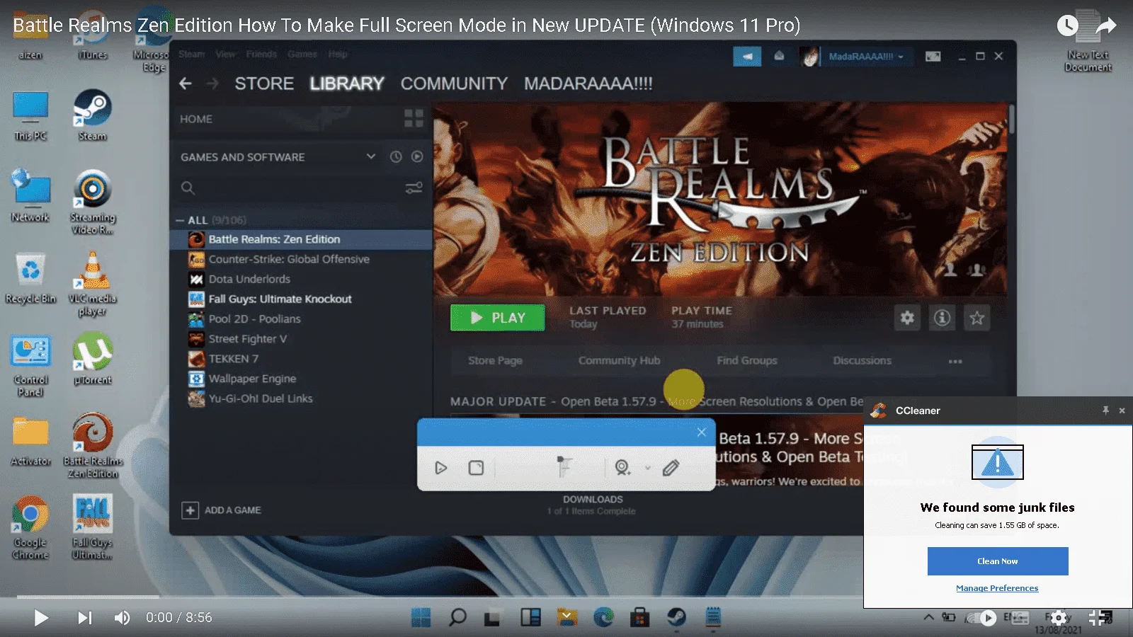Screen dimensions: 1133x637
Task: Show hidden system tray icons
Action: (x=928, y=617)
